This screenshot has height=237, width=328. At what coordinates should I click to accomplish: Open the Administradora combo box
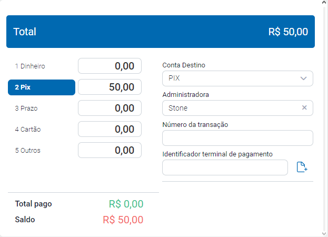point(232,108)
